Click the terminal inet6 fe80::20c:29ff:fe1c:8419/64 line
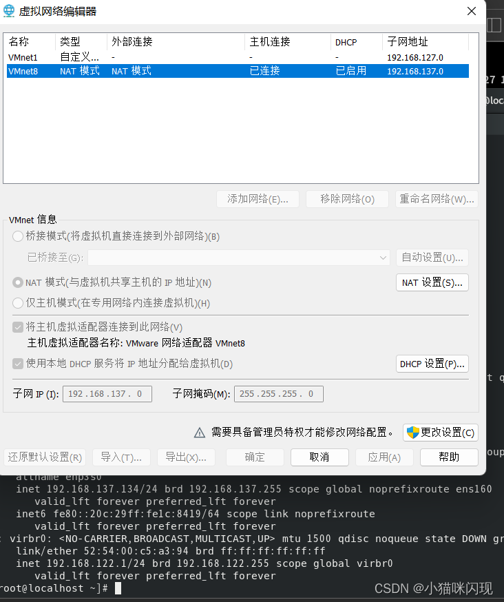The width and height of the screenshot is (504, 602). [196, 514]
